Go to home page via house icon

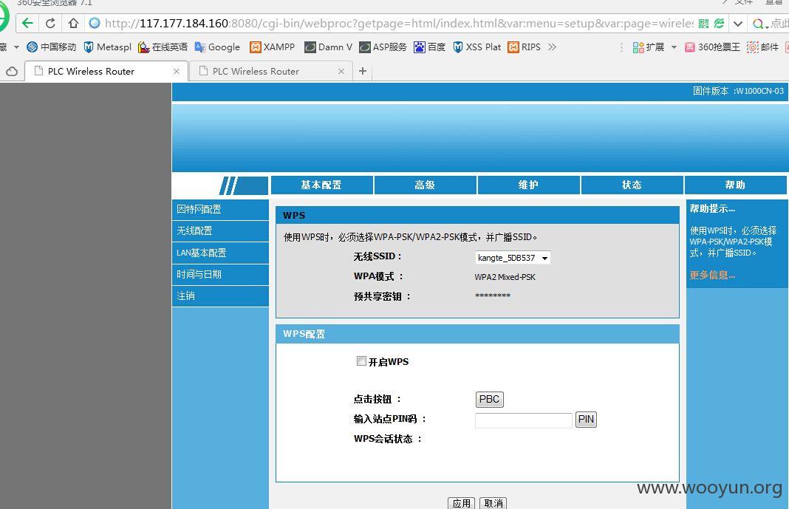point(73,23)
